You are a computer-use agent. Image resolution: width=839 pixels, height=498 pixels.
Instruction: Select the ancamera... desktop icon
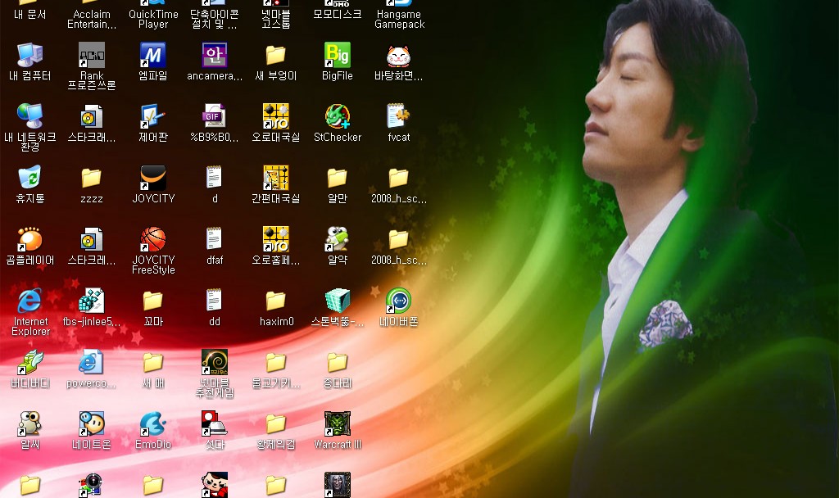pos(215,55)
